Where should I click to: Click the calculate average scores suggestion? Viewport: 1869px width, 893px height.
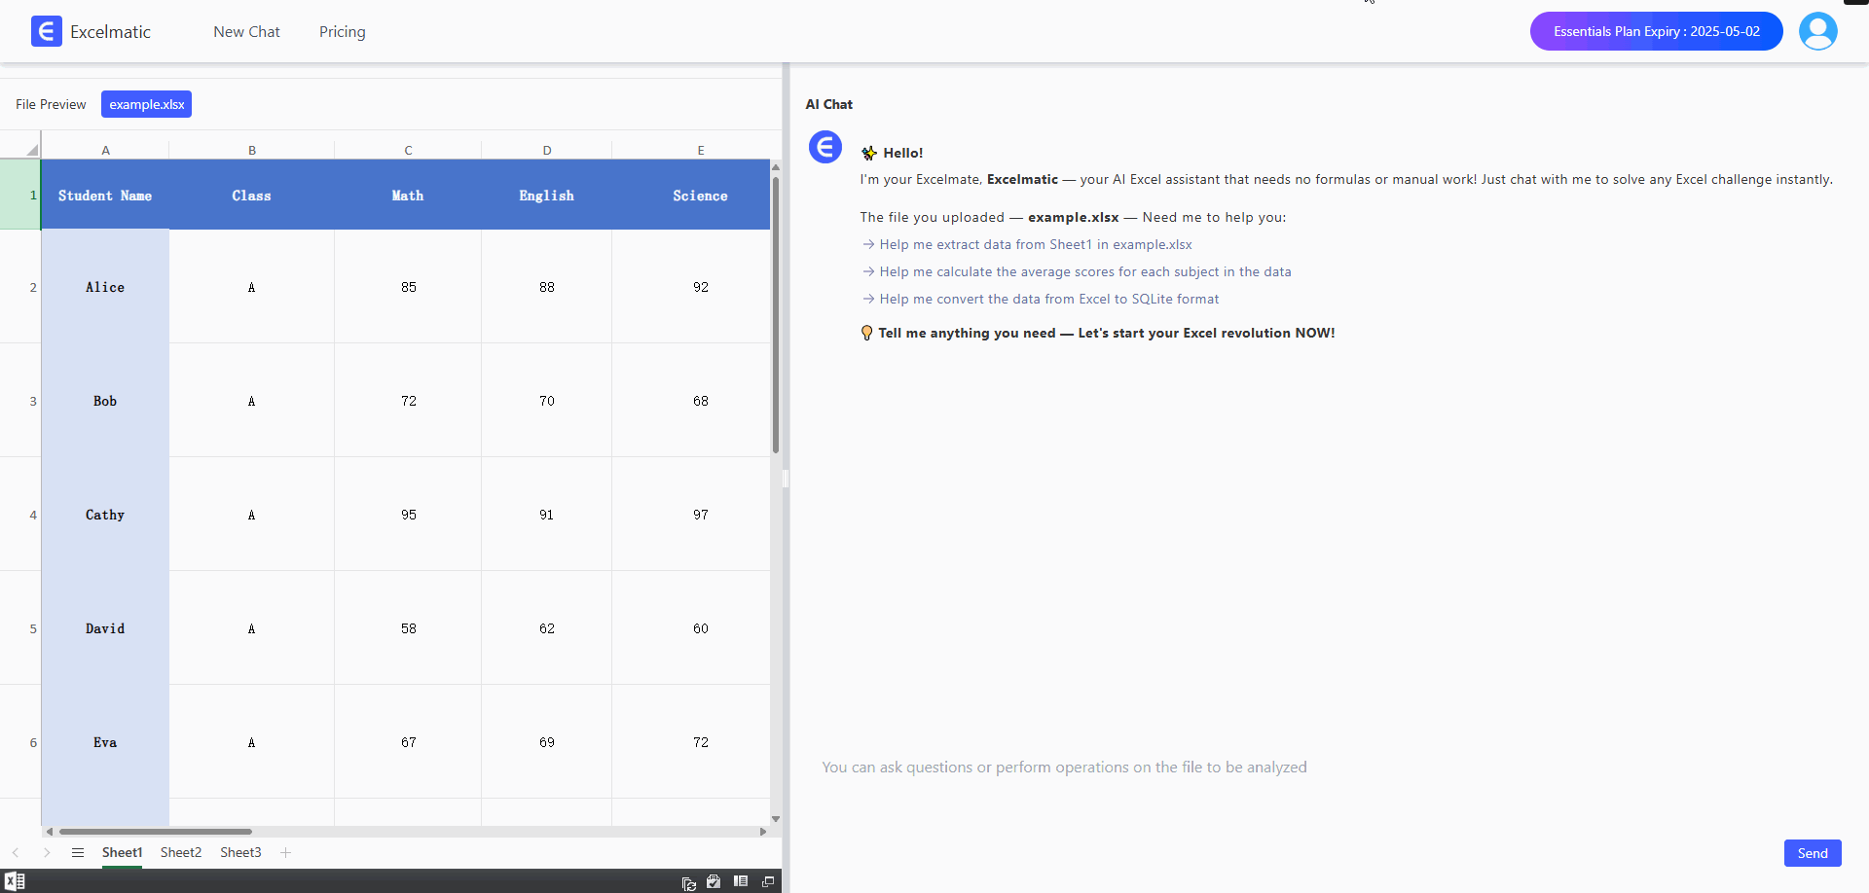coord(1084,272)
